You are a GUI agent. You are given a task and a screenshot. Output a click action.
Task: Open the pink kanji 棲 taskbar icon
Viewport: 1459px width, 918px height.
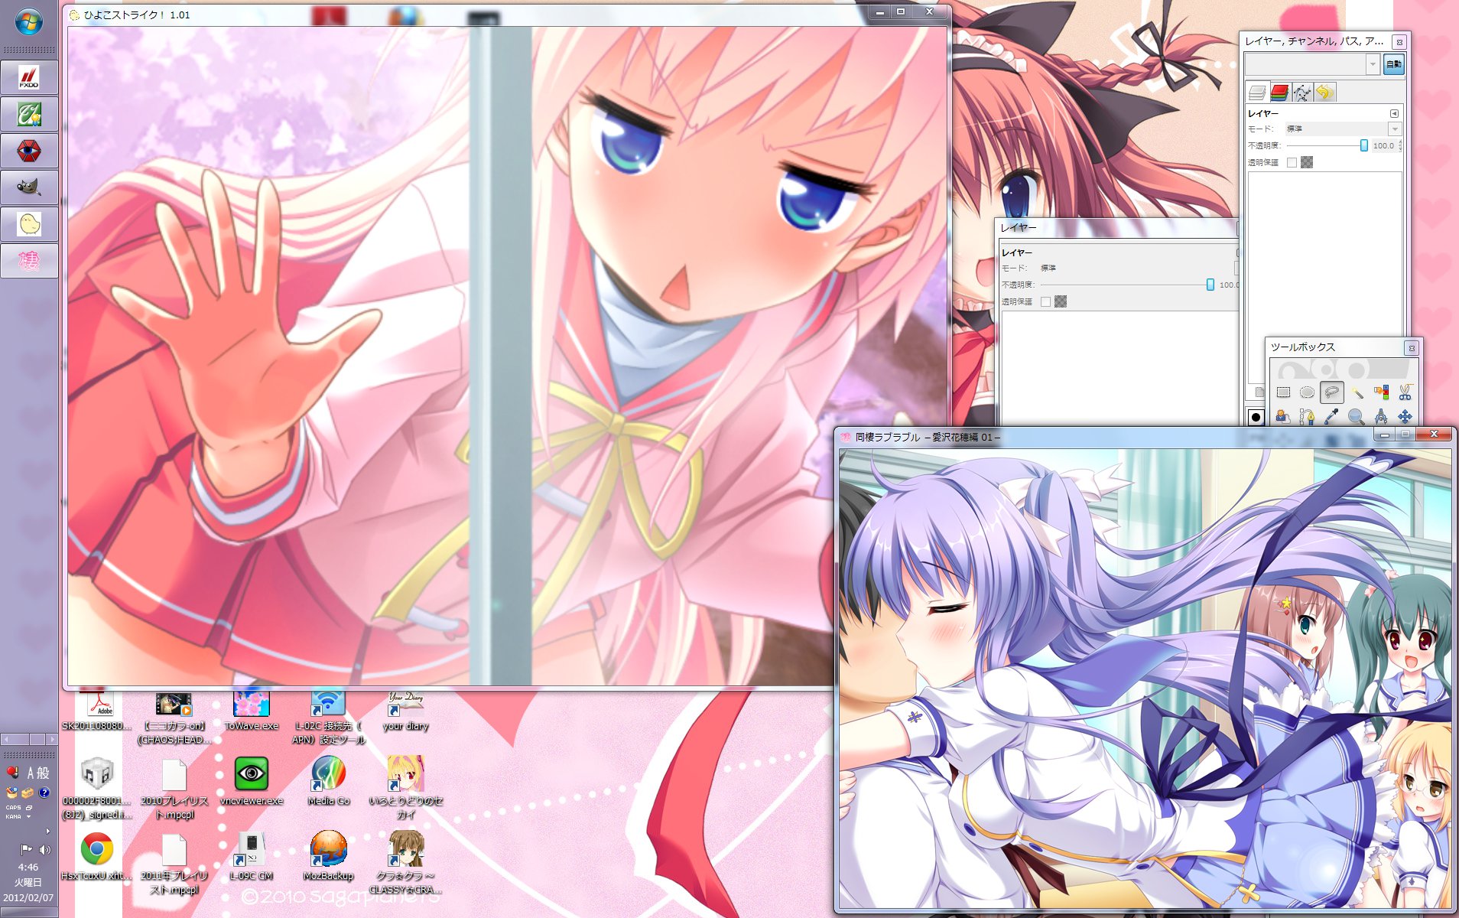(x=29, y=262)
